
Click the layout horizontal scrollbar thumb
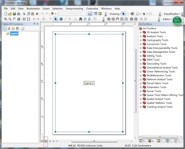[x=94, y=141]
